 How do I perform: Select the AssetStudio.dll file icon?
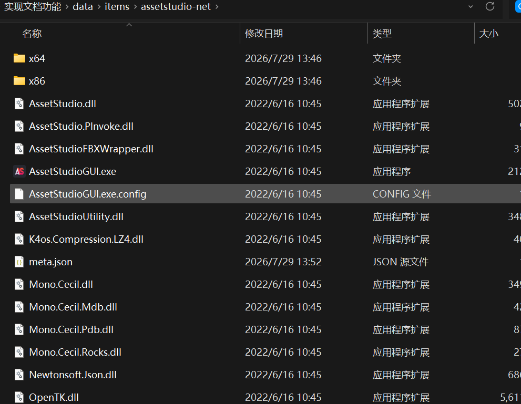[x=19, y=103]
